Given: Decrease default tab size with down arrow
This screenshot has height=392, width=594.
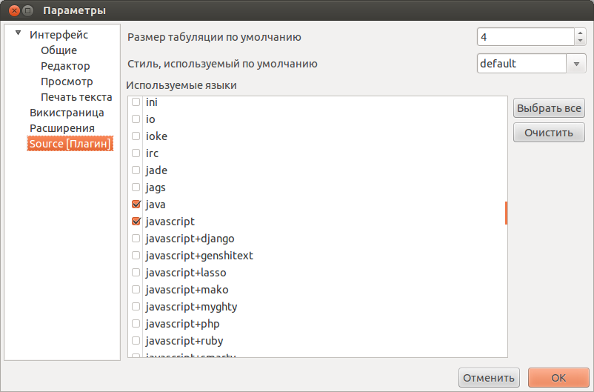Looking at the screenshot, I should pyautogui.click(x=580, y=41).
